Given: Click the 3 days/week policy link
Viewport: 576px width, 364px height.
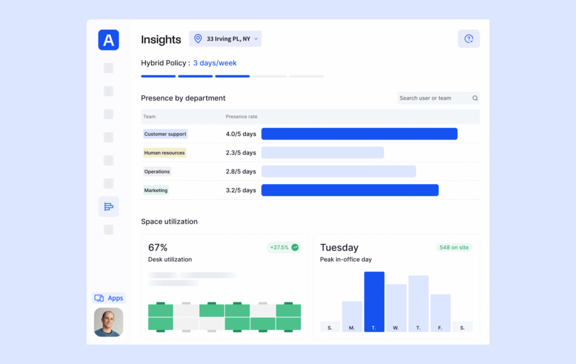Looking at the screenshot, I should [215, 63].
